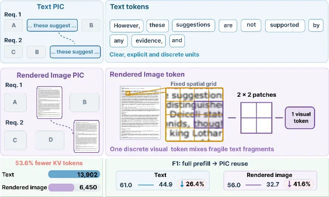Image resolution: width=329 pixels, height=197 pixels.
Task: Select the 'supported' token box
Action: pyautogui.click(x=285, y=26)
